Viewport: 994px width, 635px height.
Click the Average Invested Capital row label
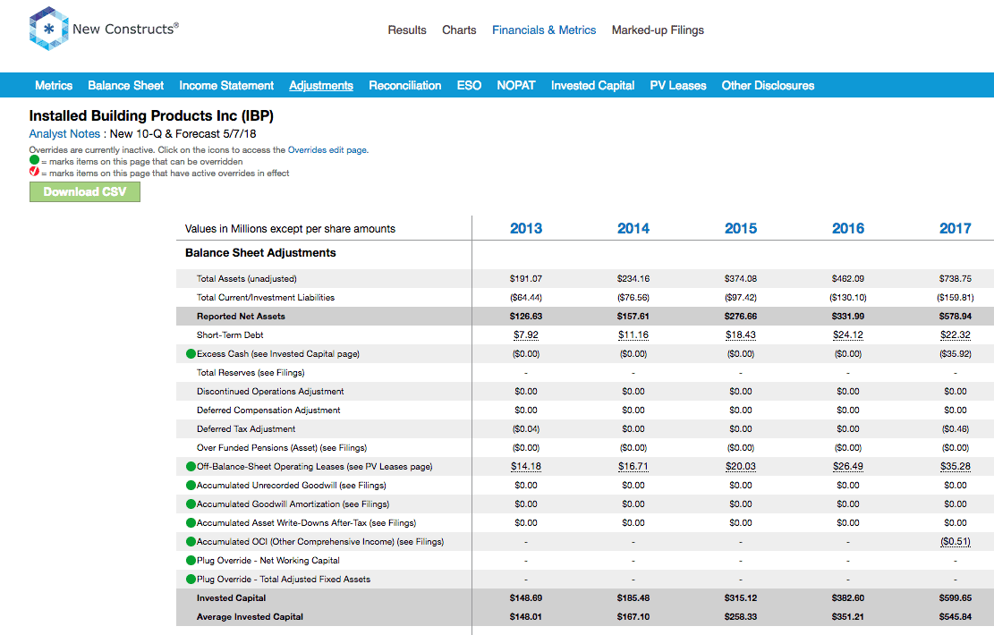pos(250,616)
